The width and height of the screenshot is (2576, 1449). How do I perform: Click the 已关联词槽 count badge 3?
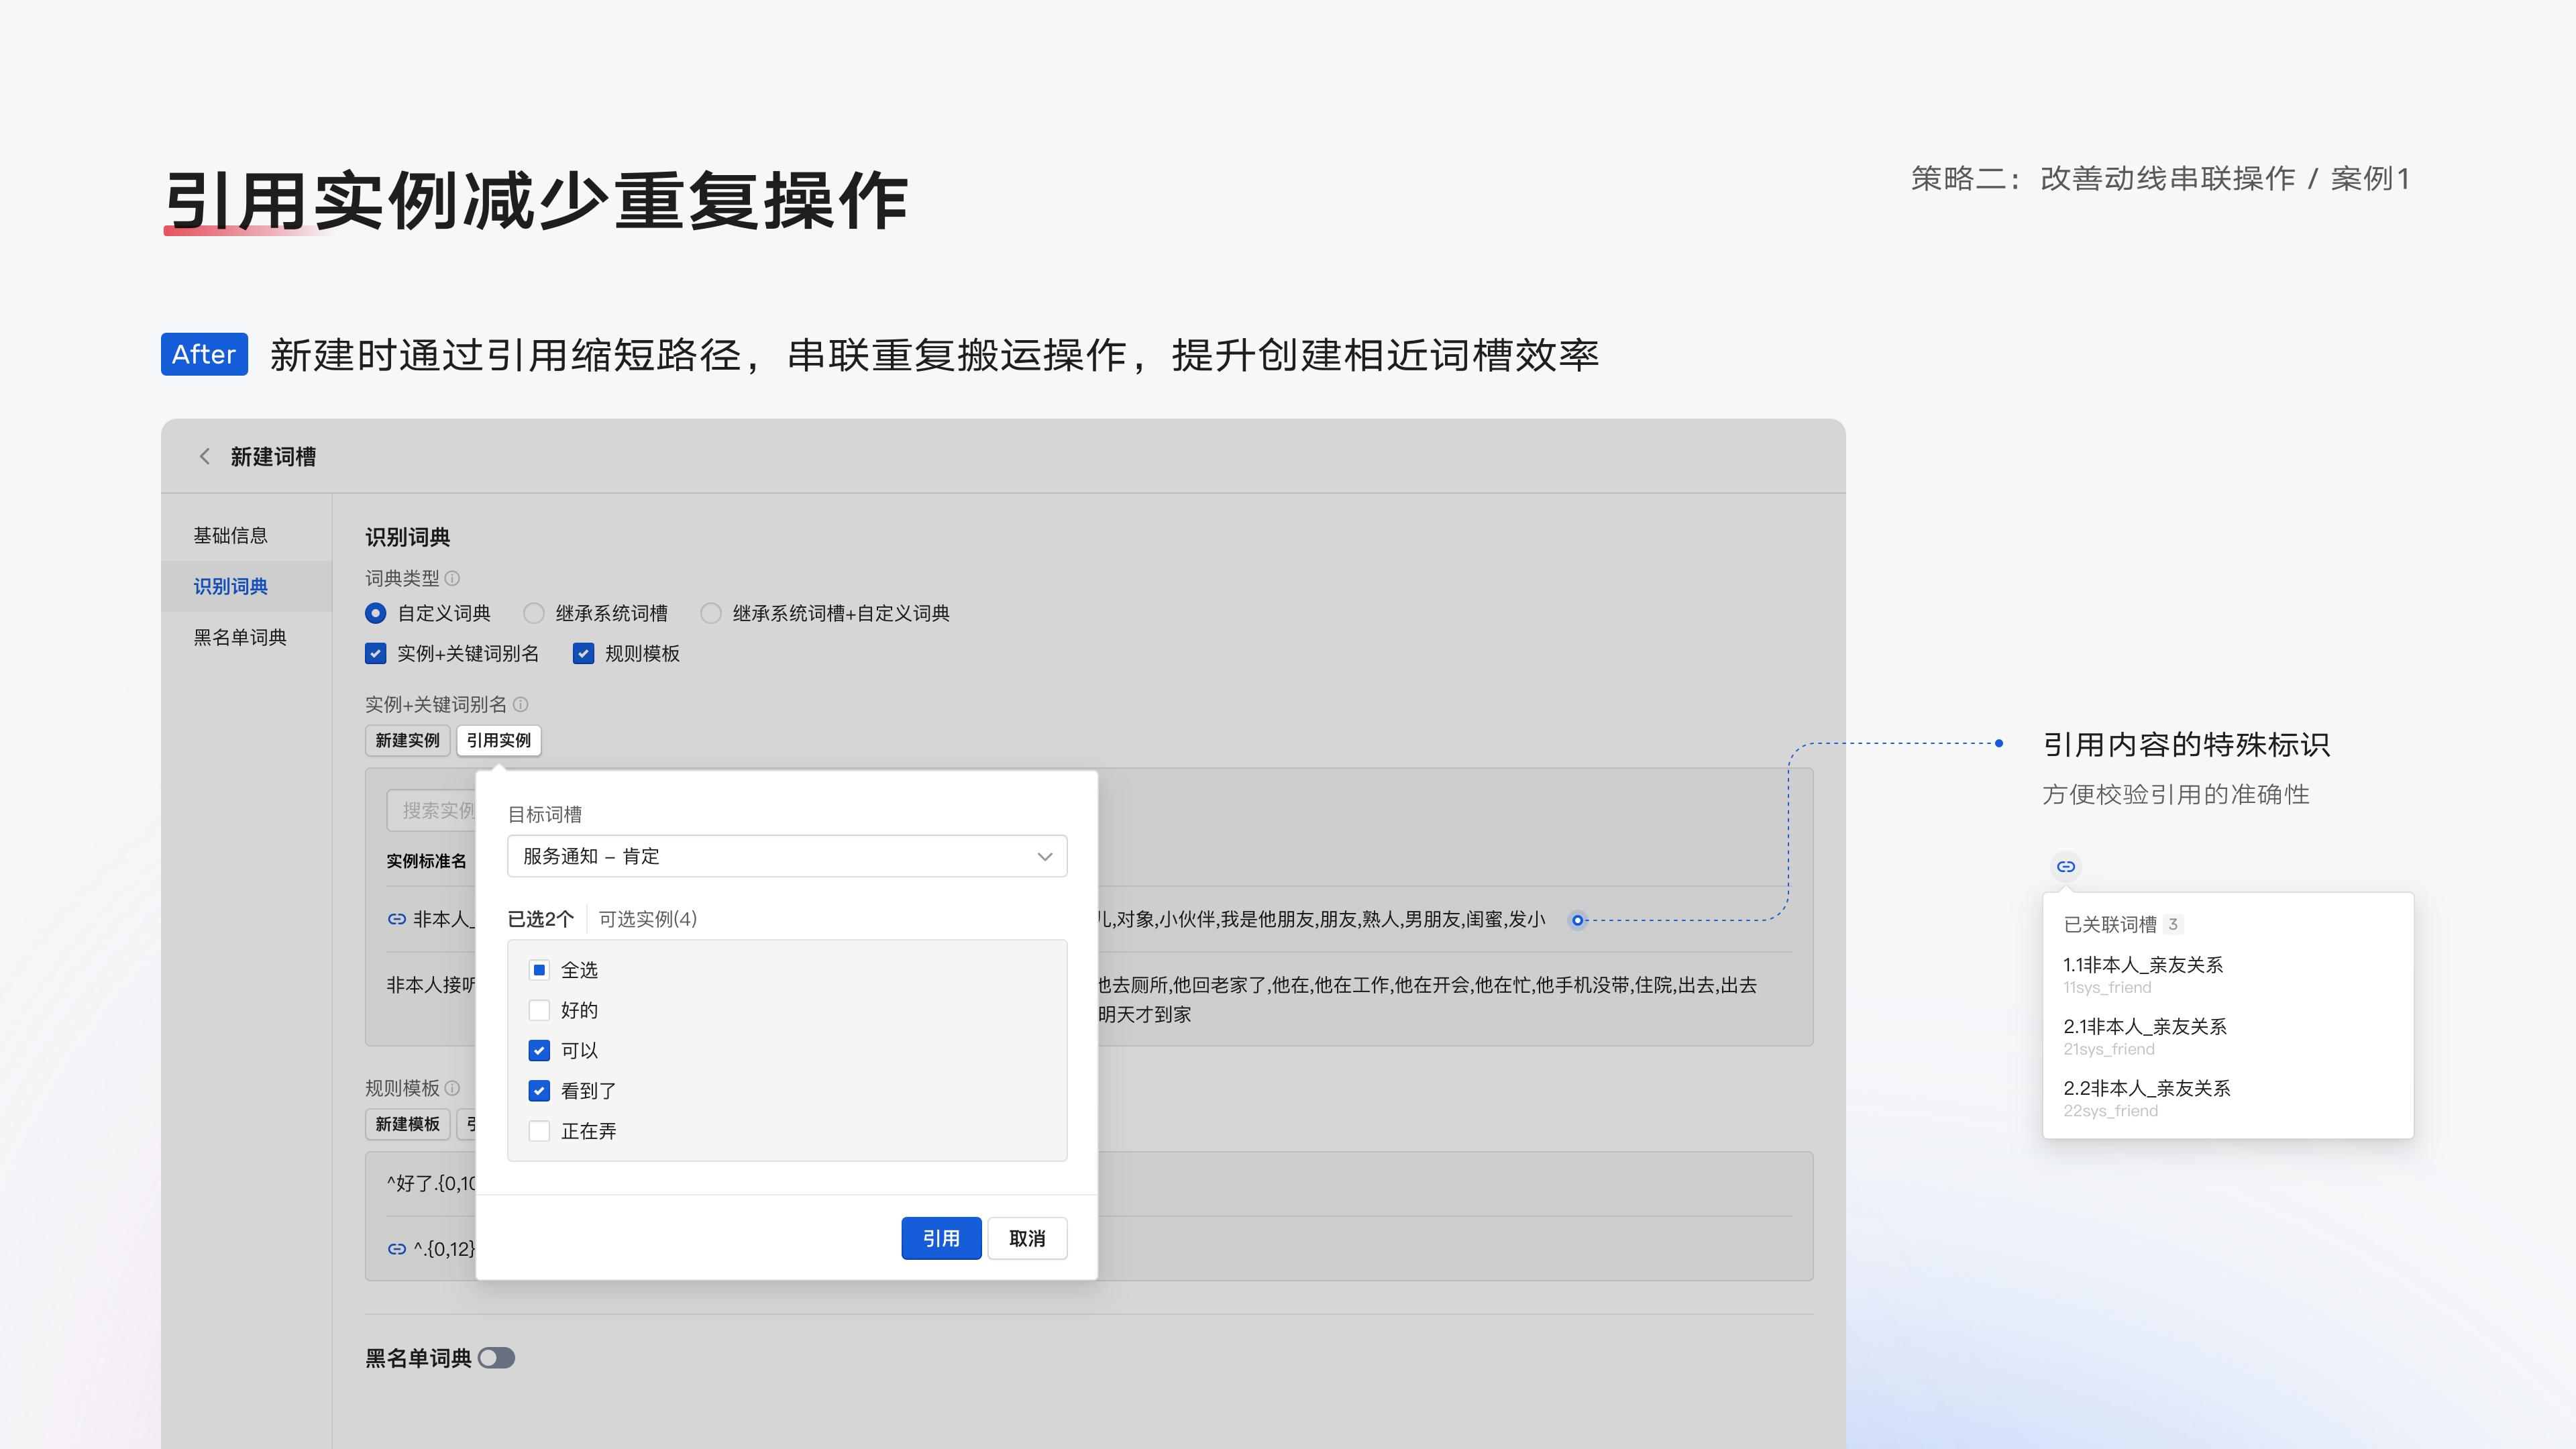tap(2173, 924)
